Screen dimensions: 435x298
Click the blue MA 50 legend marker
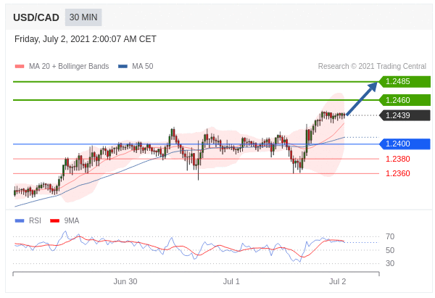(x=123, y=67)
